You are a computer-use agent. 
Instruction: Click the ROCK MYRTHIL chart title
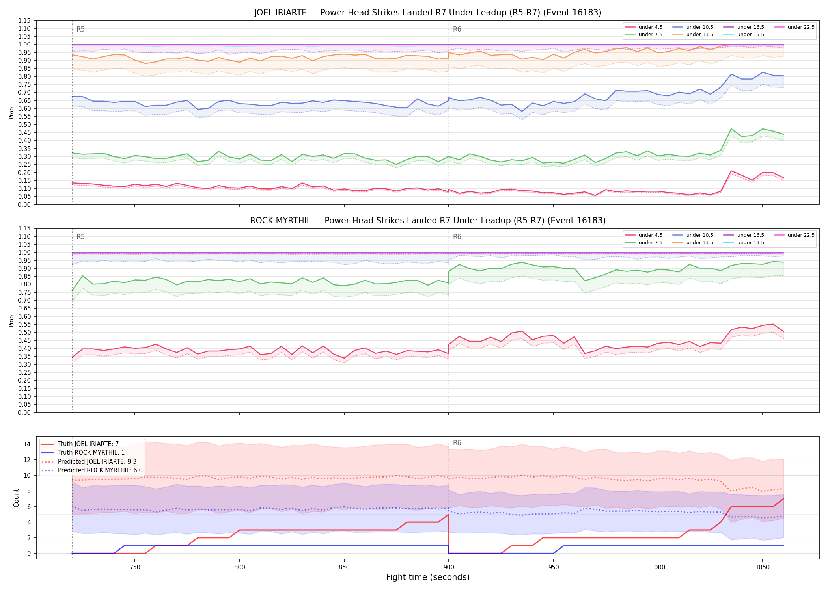[428, 221]
